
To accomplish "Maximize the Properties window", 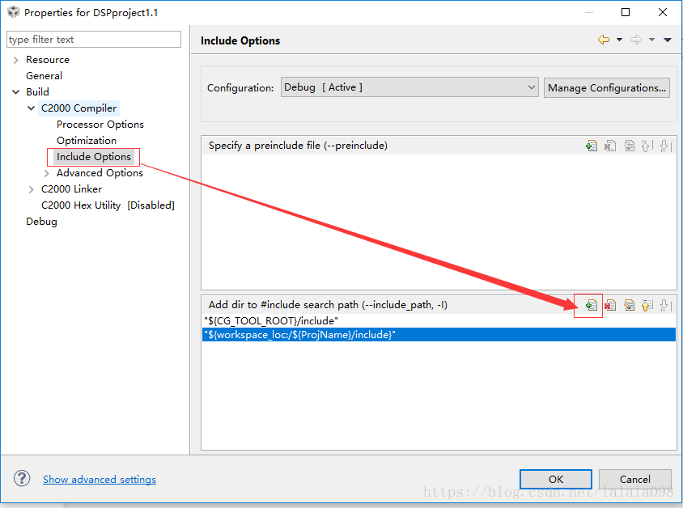I will point(626,12).
